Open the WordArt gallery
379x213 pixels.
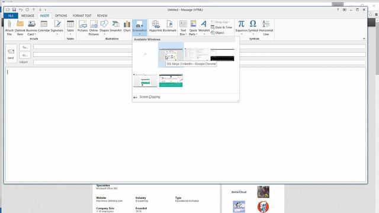click(x=204, y=28)
